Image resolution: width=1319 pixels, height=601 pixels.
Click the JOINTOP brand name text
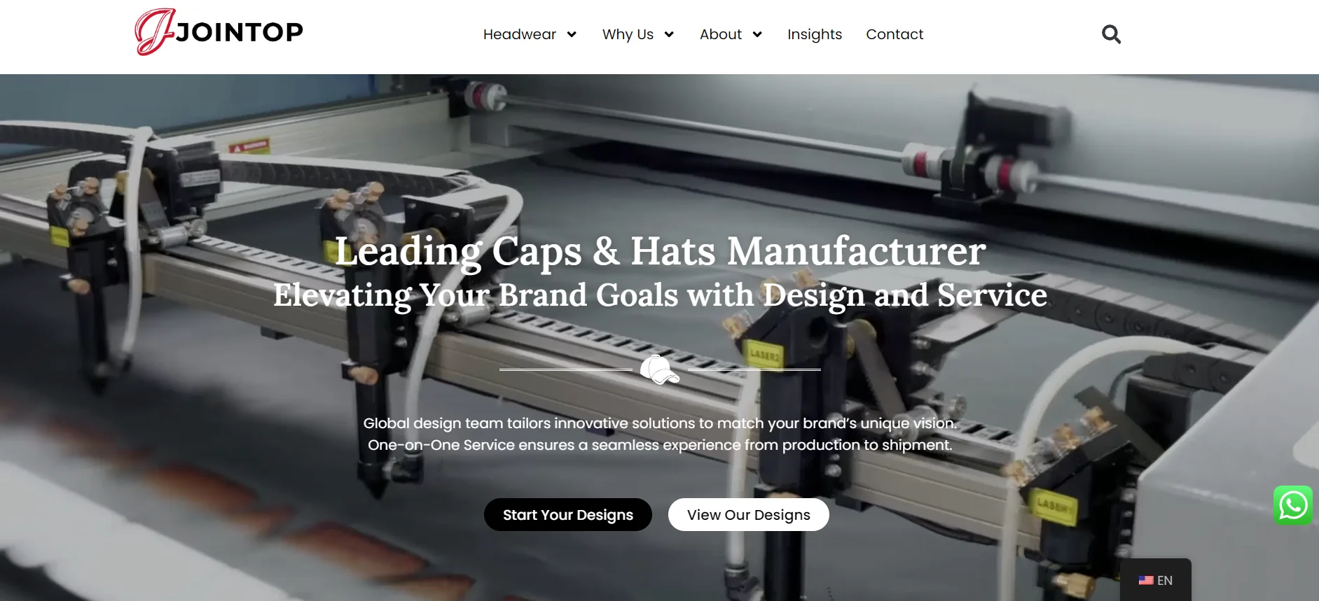pos(240,32)
